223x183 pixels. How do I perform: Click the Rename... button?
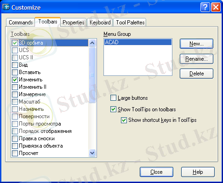(196, 59)
